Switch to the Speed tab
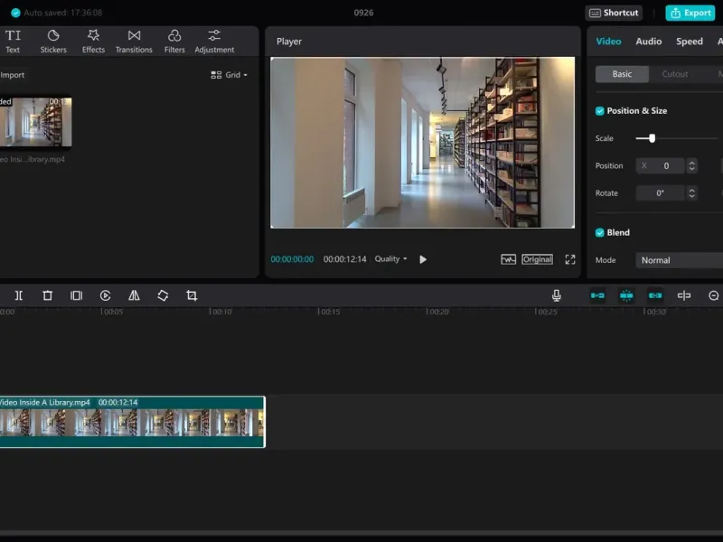 [x=690, y=42]
